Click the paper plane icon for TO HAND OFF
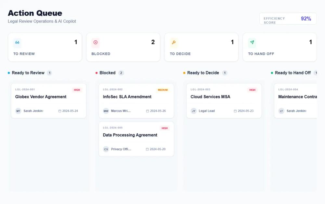This screenshot has height=204, width=325. [252, 42]
